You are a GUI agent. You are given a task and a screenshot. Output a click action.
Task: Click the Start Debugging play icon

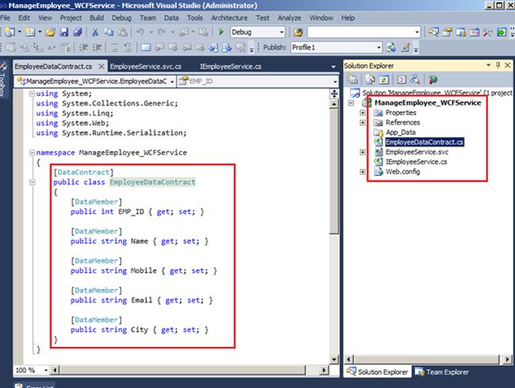(221, 32)
